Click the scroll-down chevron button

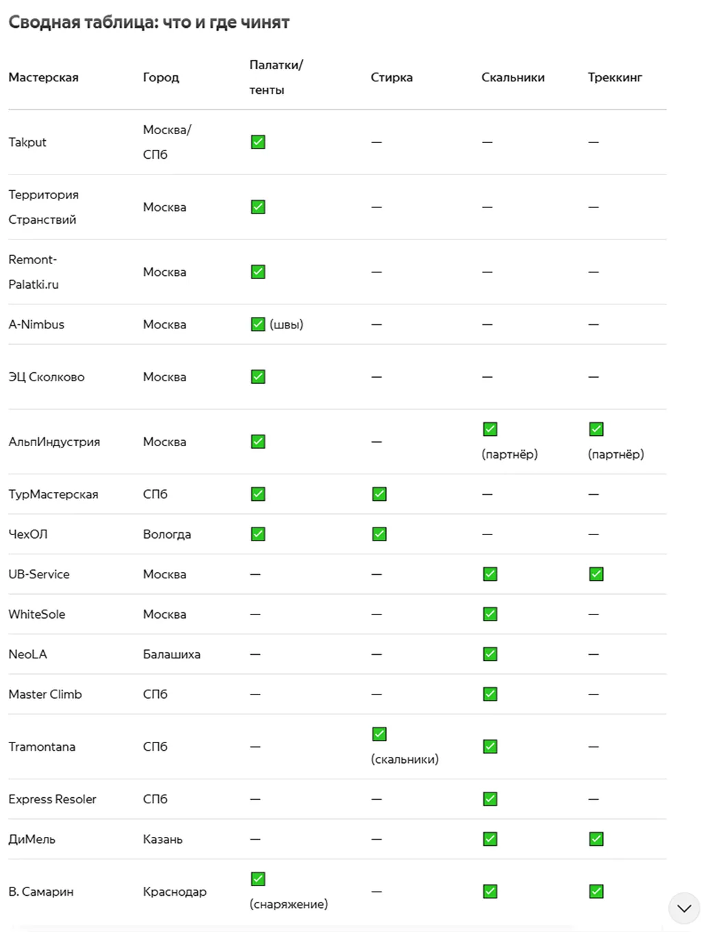[x=684, y=908]
